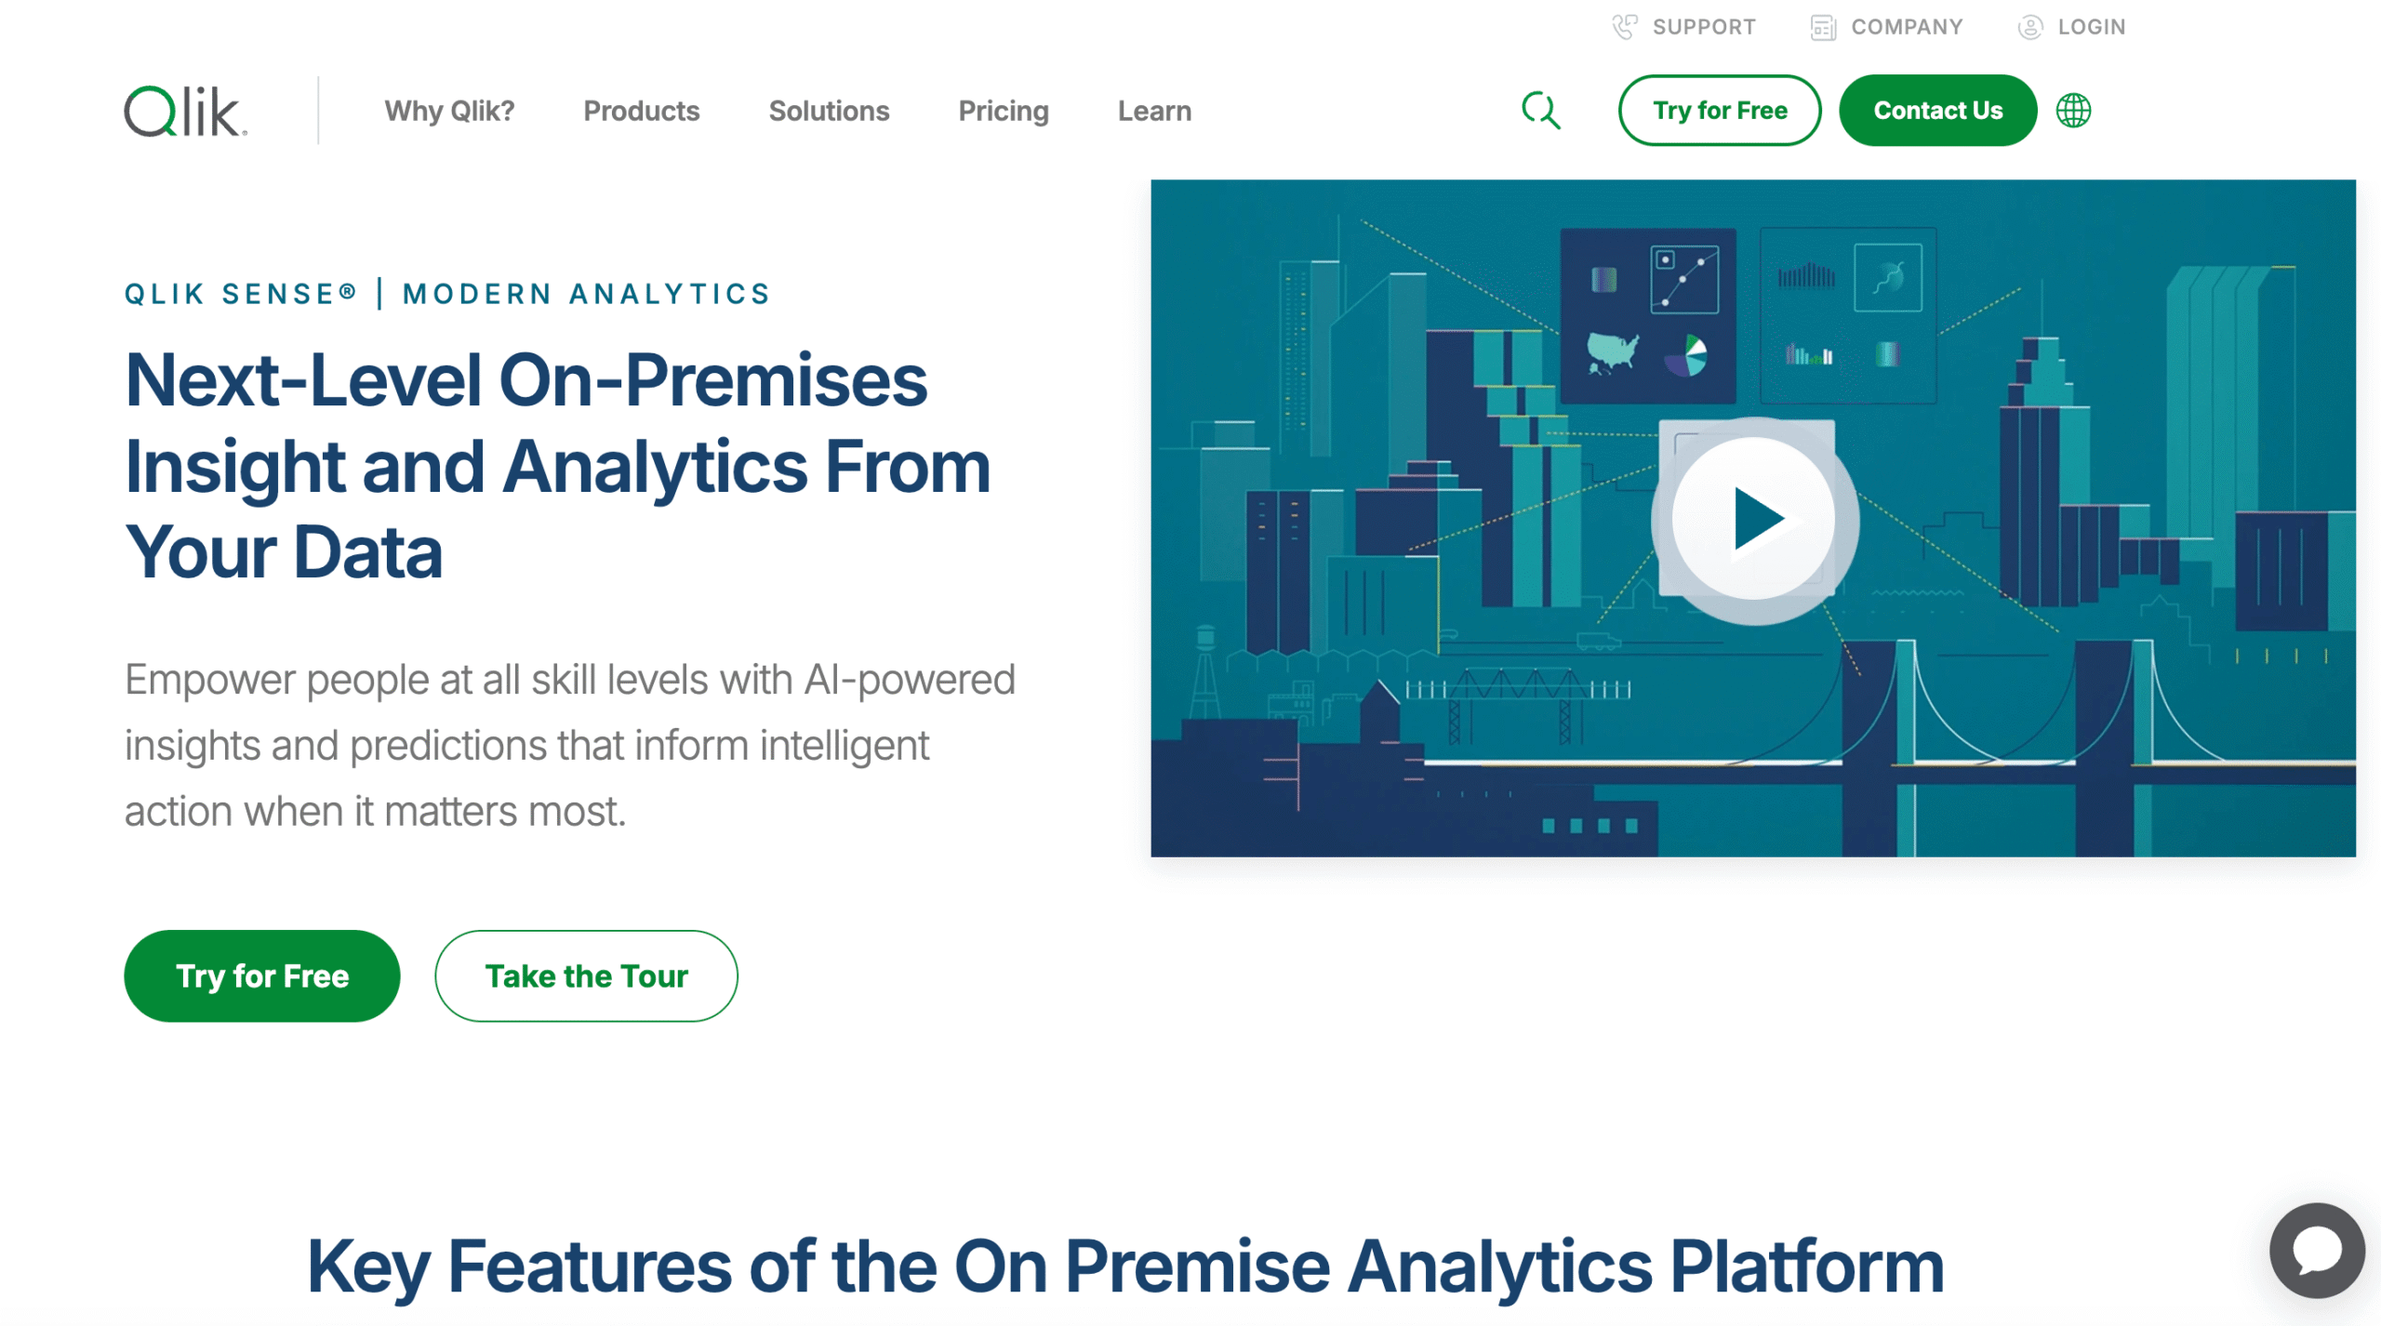Open the chat bubble in the corner
The width and height of the screenshot is (2381, 1326).
click(x=2316, y=1252)
